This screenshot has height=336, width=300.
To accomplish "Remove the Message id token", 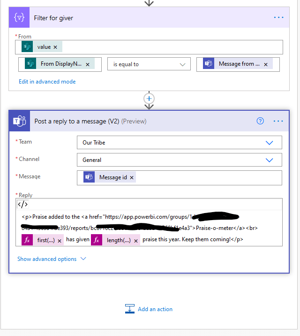I will point(132,177).
